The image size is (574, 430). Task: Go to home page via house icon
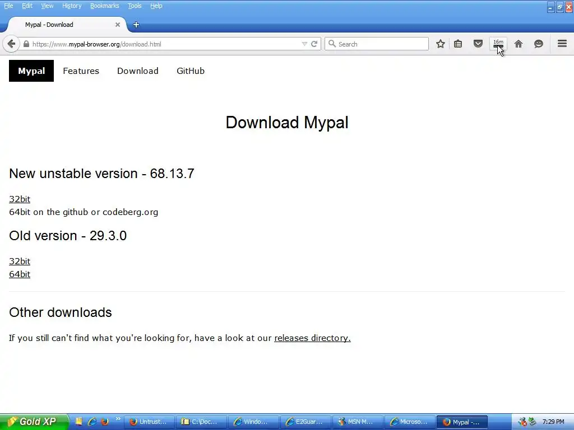tap(519, 44)
